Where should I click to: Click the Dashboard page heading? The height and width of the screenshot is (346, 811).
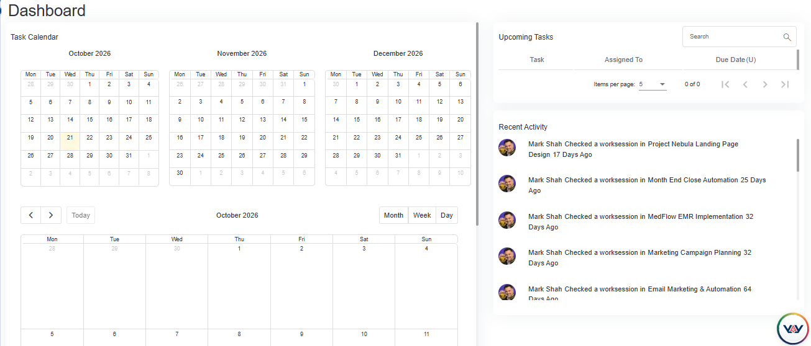[47, 11]
